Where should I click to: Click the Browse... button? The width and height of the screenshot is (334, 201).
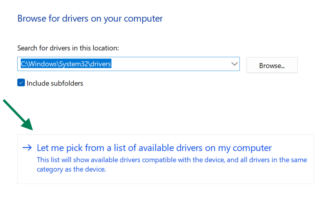click(x=272, y=65)
